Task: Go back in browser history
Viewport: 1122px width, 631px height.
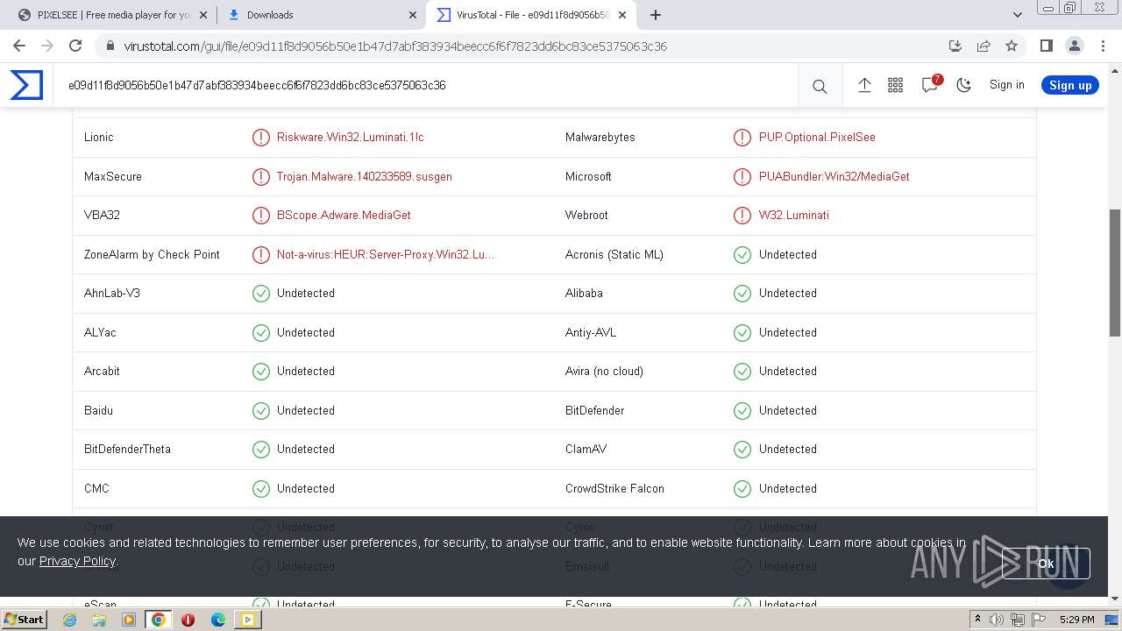Action: 19,46
